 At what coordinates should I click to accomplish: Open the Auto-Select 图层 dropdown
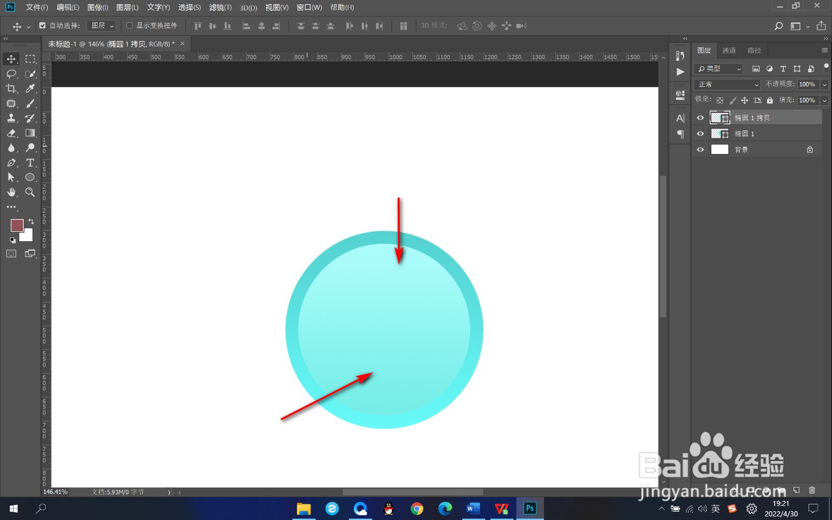pyautogui.click(x=101, y=25)
